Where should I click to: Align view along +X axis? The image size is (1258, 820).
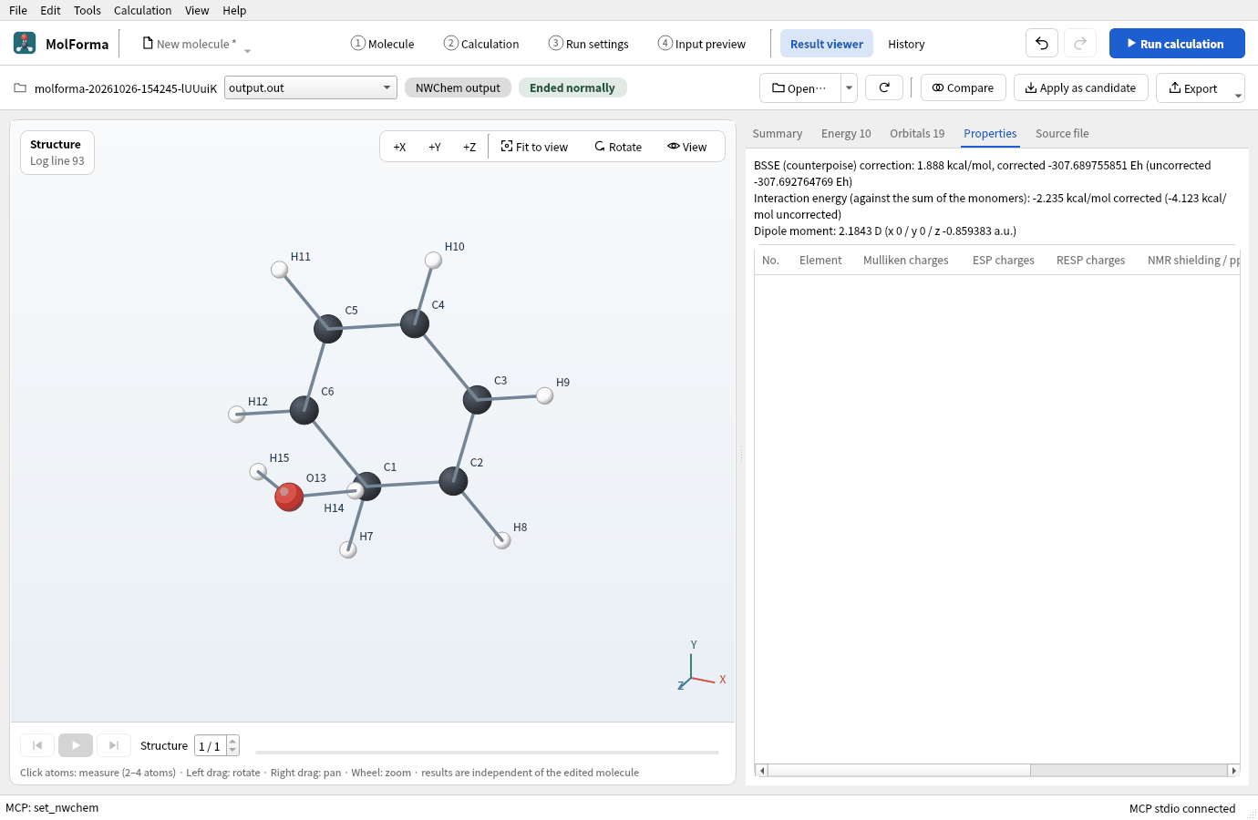[399, 147]
